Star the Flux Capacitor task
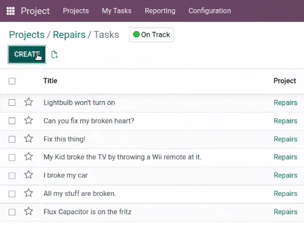This screenshot has height=232, width=304. click(29, 211)
